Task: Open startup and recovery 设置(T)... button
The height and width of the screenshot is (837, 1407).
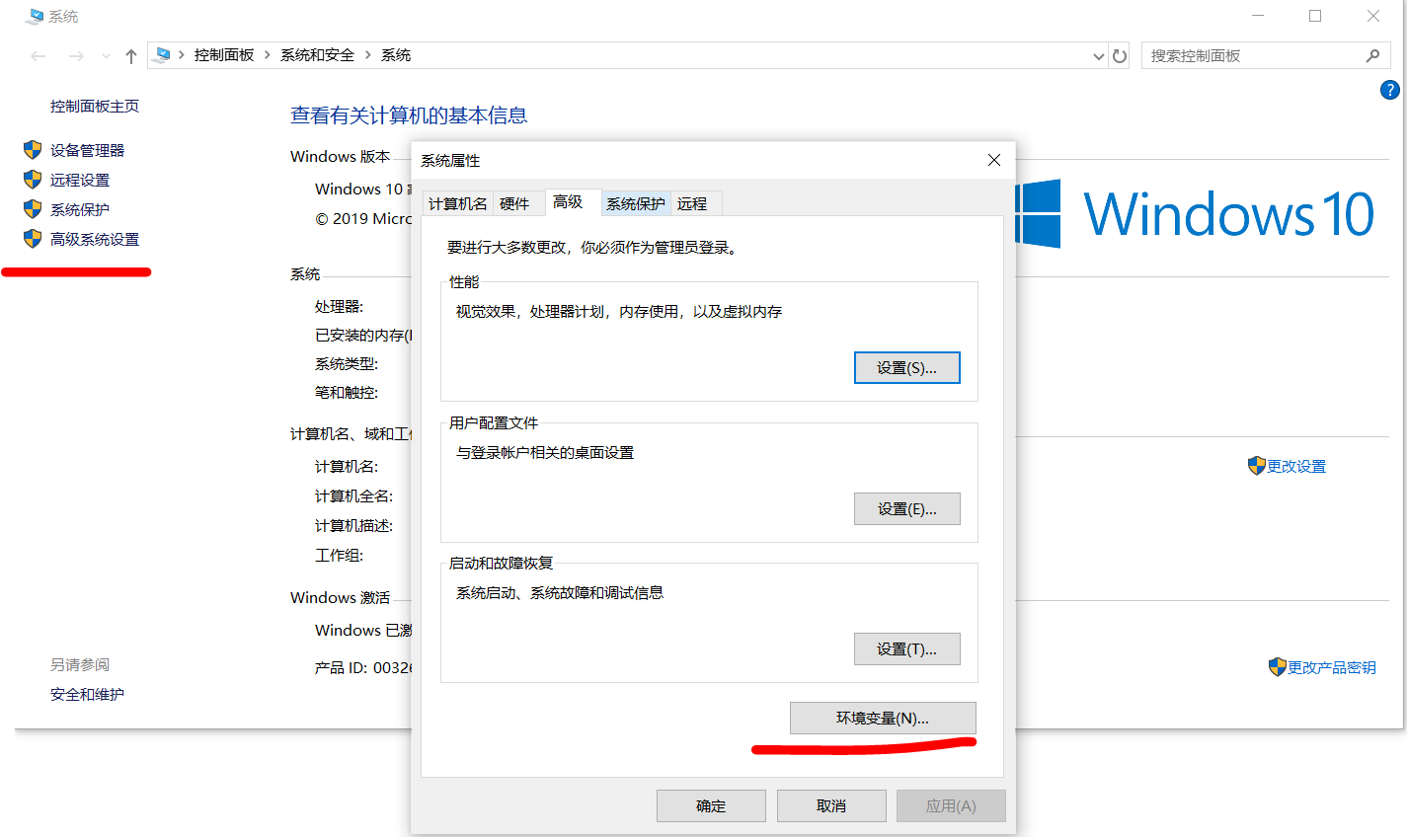Action: coord(906,649)
